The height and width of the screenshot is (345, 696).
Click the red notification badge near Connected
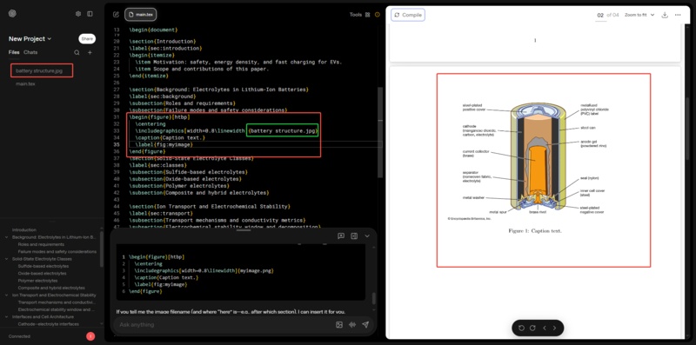(x=90, y=336)
